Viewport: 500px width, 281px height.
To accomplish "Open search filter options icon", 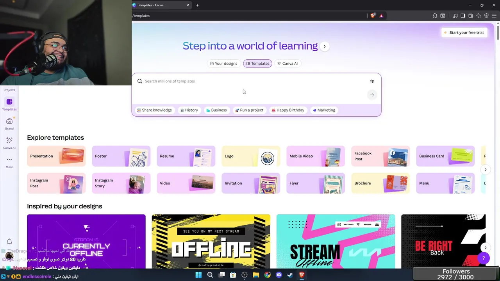I will pos(372,81).
